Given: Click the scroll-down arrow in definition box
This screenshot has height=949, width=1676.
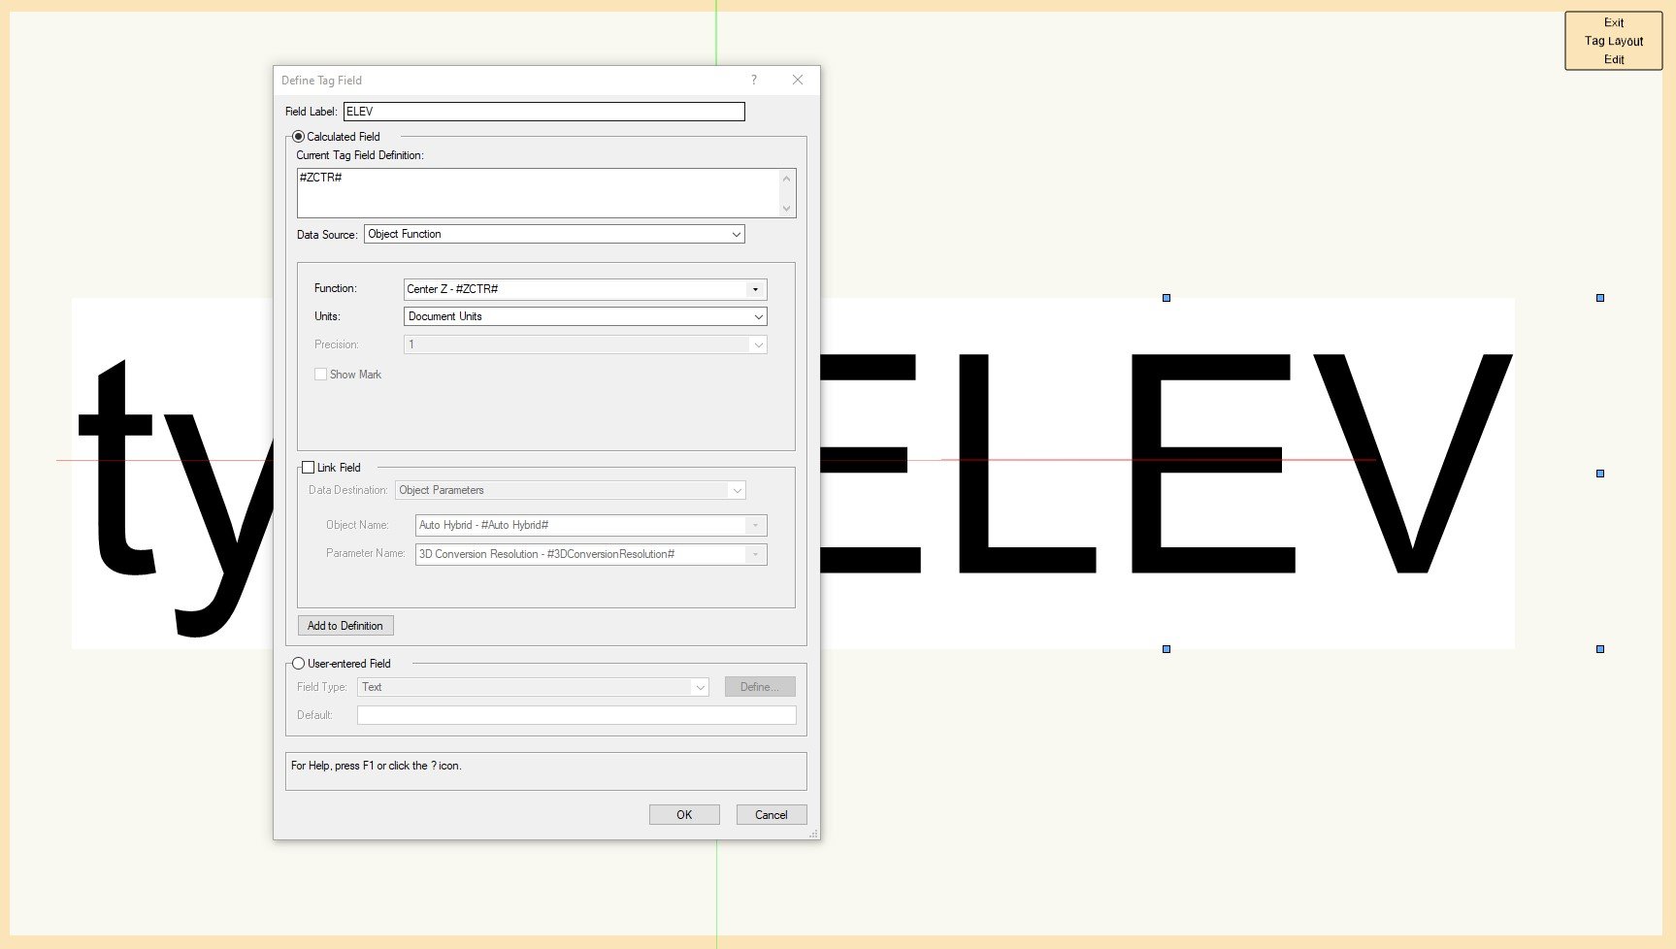Looking at the screenshot, I should coord(785,208).
